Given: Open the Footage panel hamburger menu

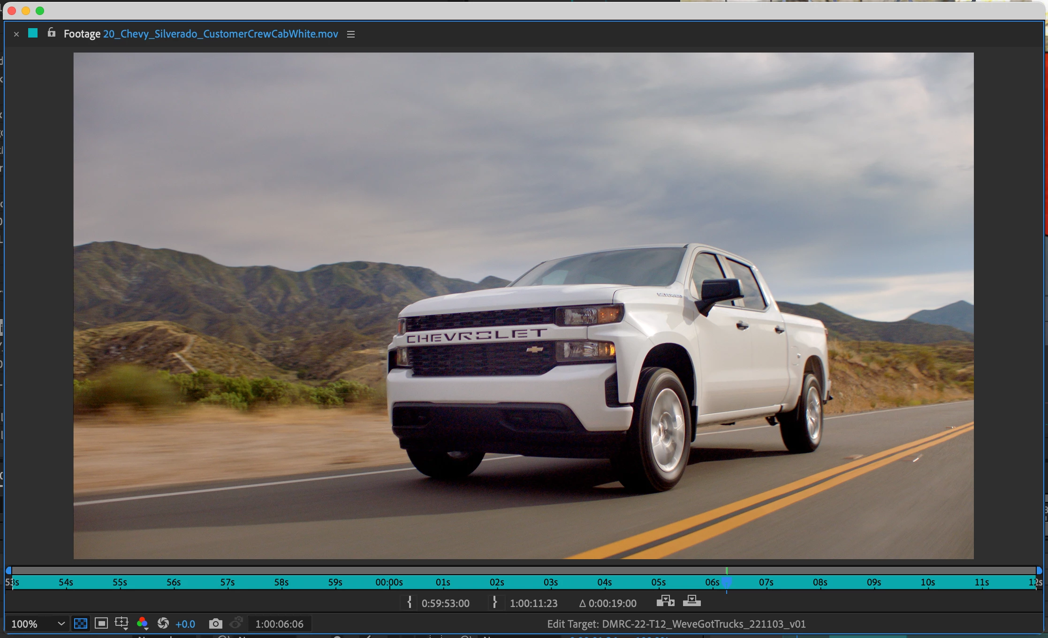Looking at the screenshot, I should tap(350, 34).
